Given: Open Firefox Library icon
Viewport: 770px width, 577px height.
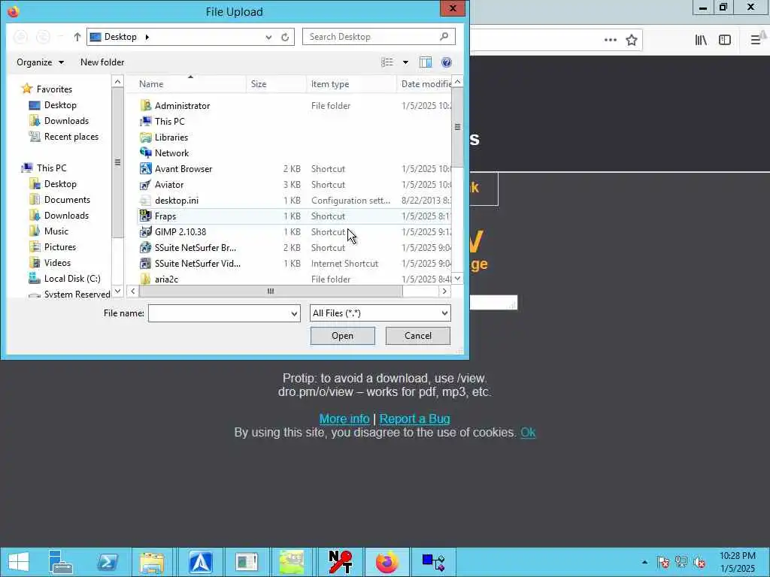Looking at the screenshot, I should (701, 41).
